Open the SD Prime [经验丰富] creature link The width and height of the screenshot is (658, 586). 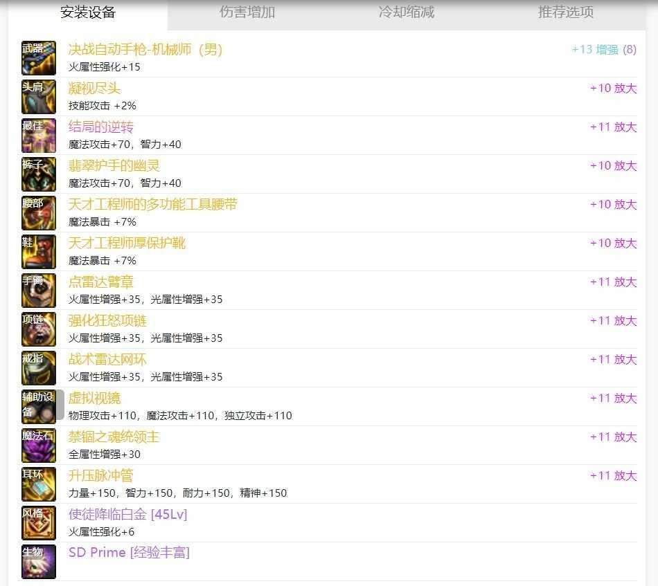click(130, 553)
